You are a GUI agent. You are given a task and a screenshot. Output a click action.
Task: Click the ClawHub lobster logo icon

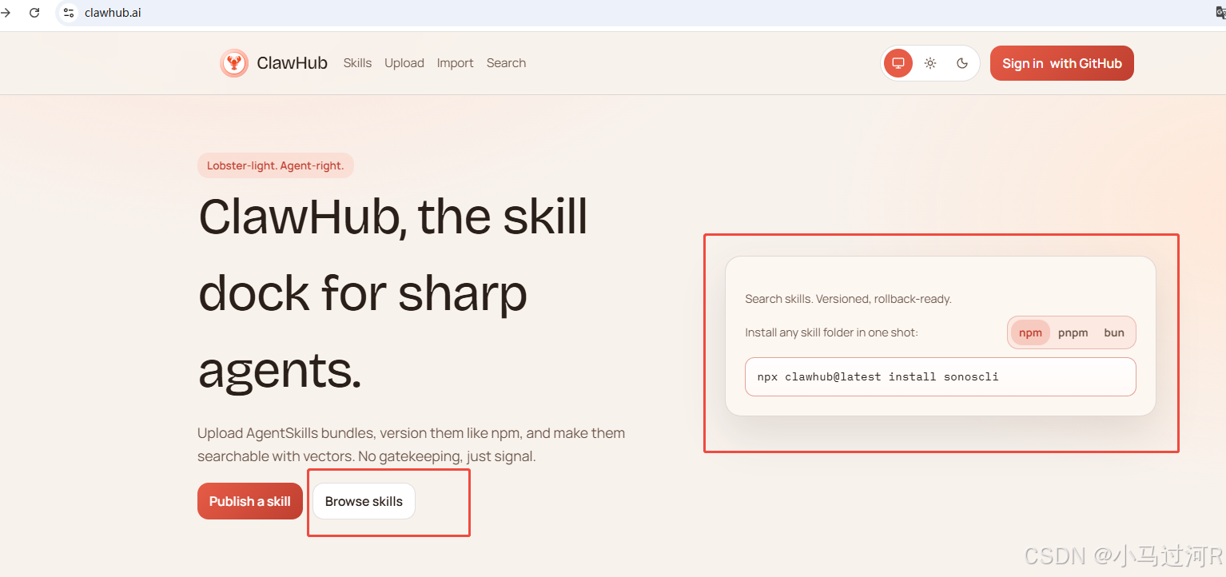pyautogui.click(x=234, y=63)
